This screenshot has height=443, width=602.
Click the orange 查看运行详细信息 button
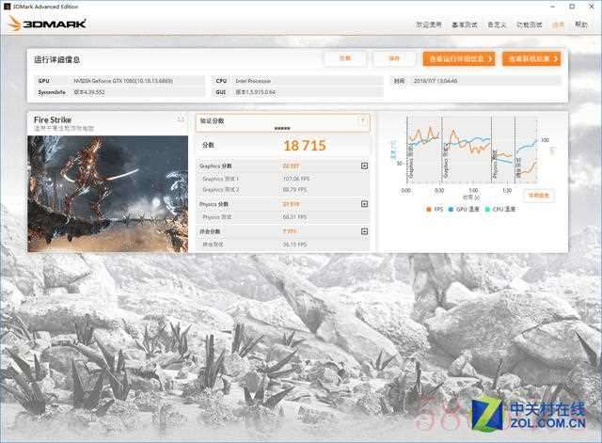[x=459, y=58]
